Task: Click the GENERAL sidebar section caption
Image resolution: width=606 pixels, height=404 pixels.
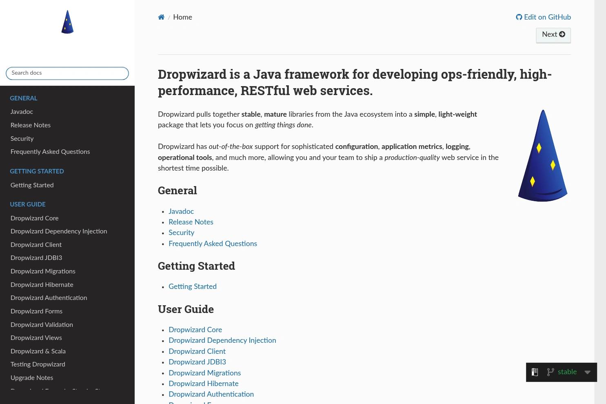Action: pyautogui.click(x=24, y=98)
